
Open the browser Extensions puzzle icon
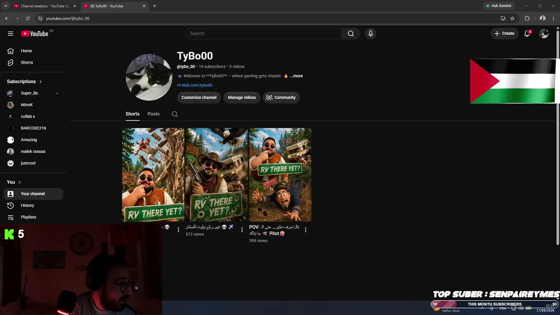click(x=527, y=18)
